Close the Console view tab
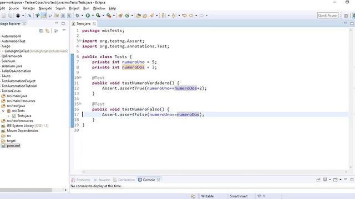Image resolution: width=355 pixels, height=199 pixels. tap(159, 180)
